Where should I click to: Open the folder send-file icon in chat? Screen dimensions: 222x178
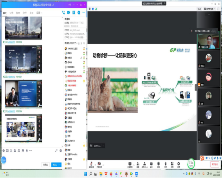tap(15, 151)
